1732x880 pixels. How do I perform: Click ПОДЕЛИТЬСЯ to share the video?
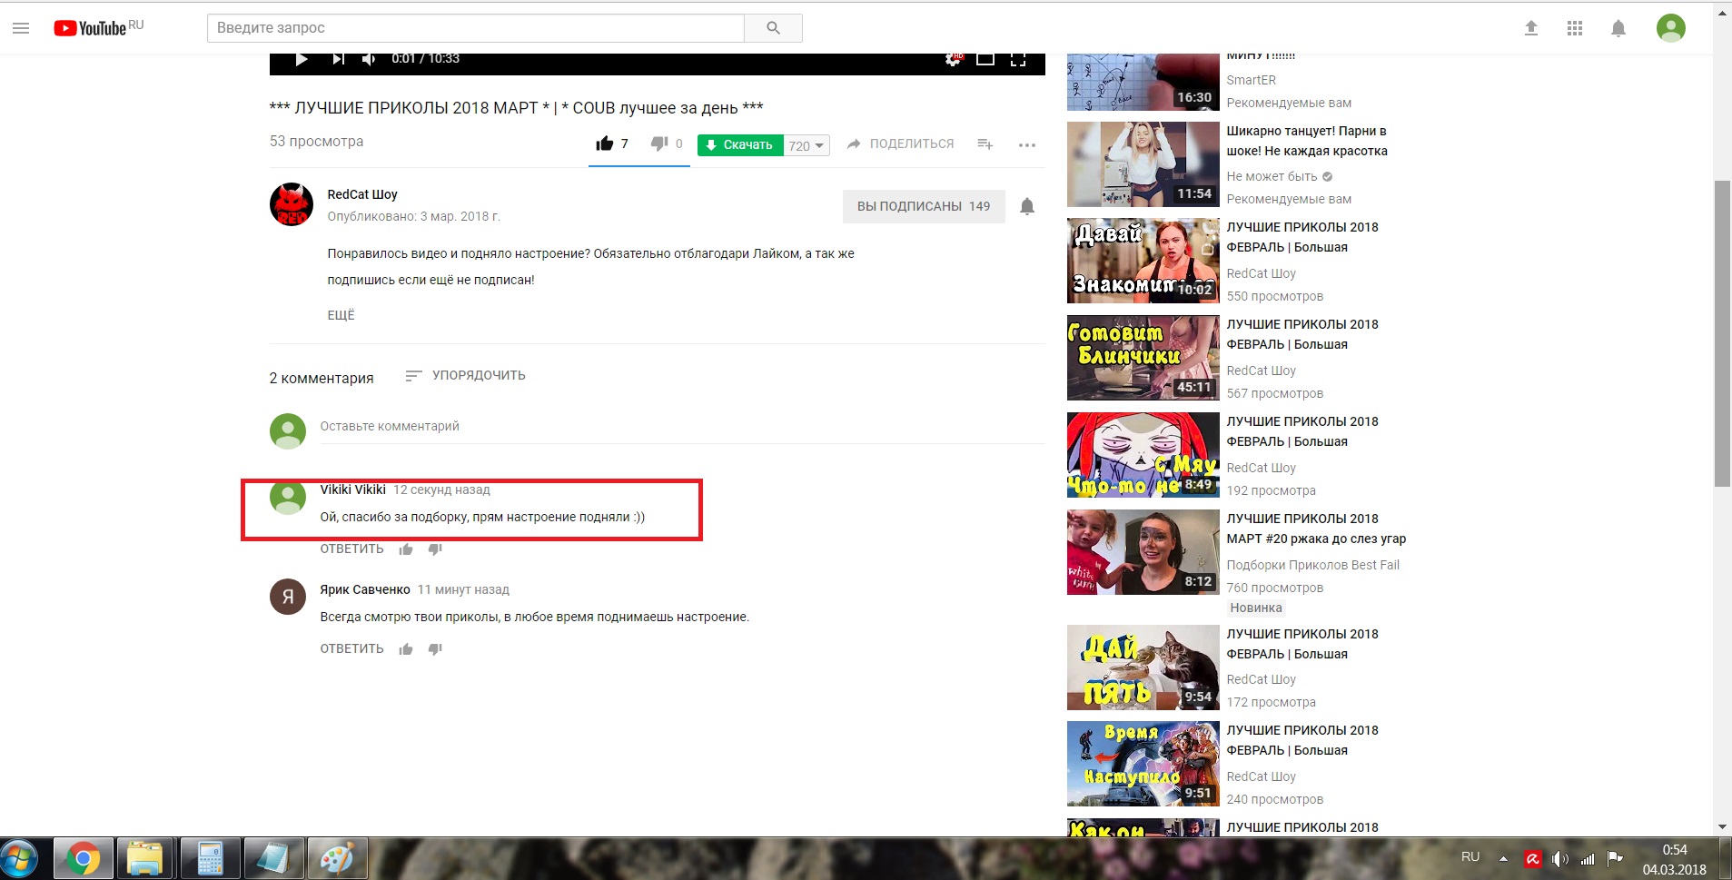pos(900,143)
